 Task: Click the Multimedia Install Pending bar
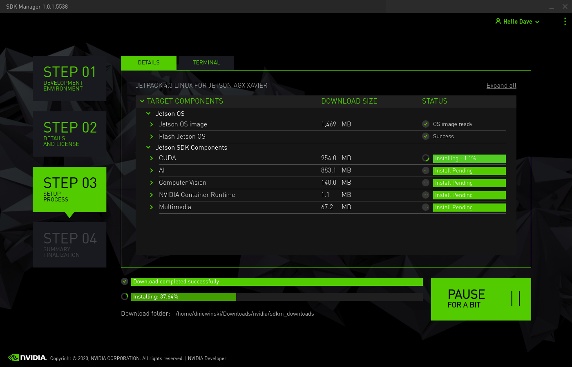469,207
